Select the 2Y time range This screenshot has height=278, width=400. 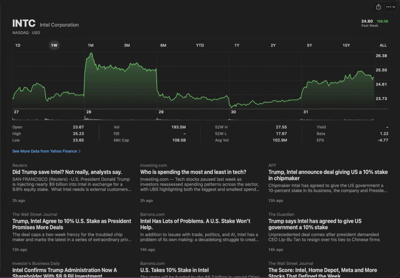(273, 45)
